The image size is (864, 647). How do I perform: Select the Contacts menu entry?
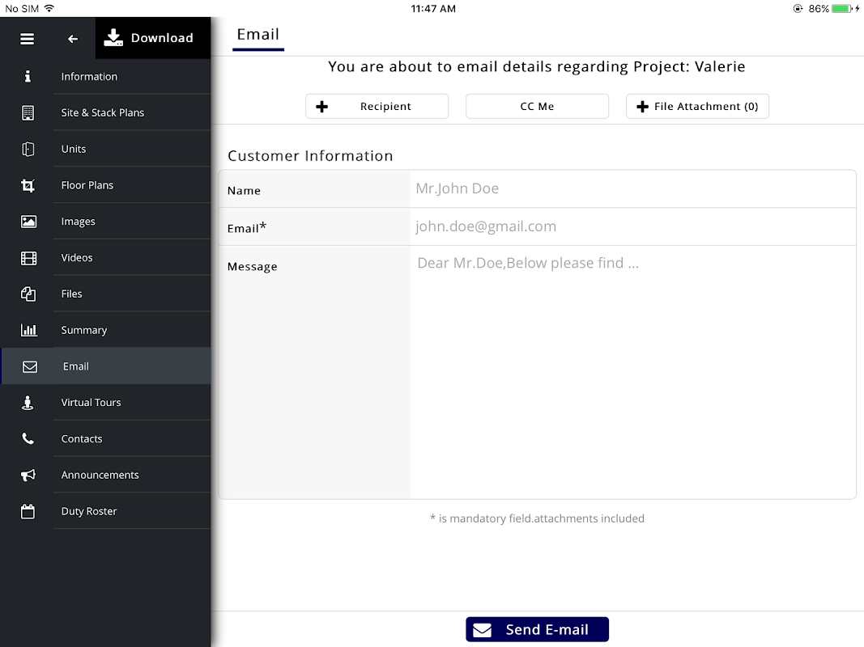82,439
